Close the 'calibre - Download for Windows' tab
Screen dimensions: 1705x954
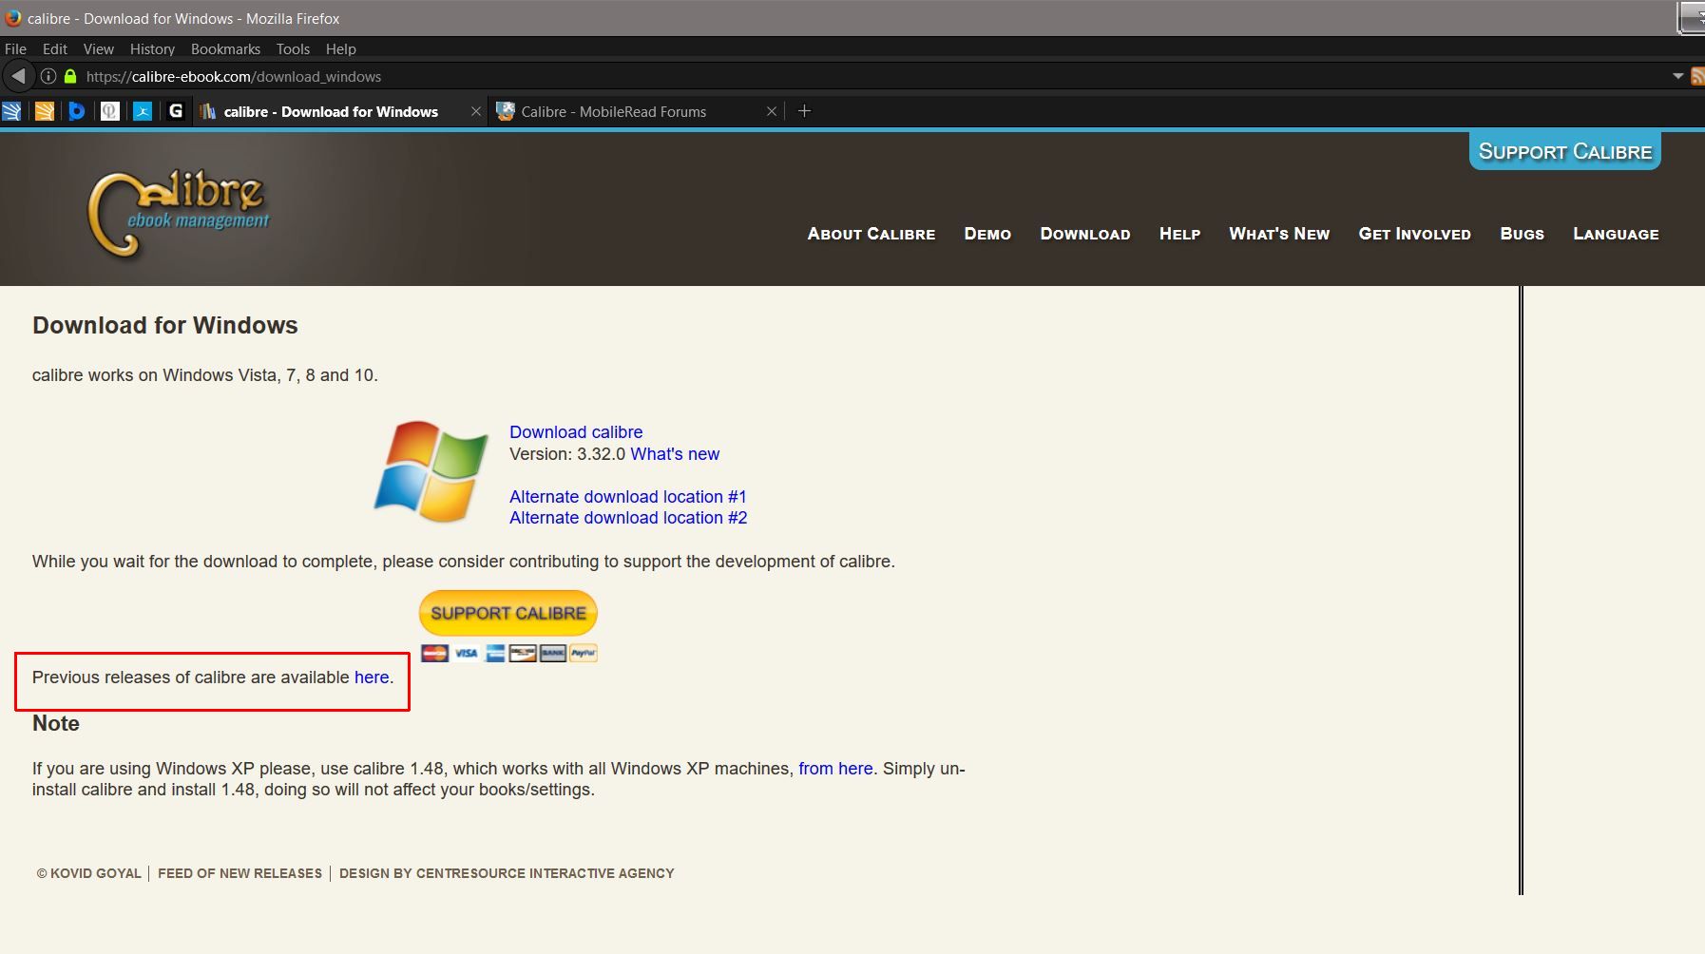point(476,111)
